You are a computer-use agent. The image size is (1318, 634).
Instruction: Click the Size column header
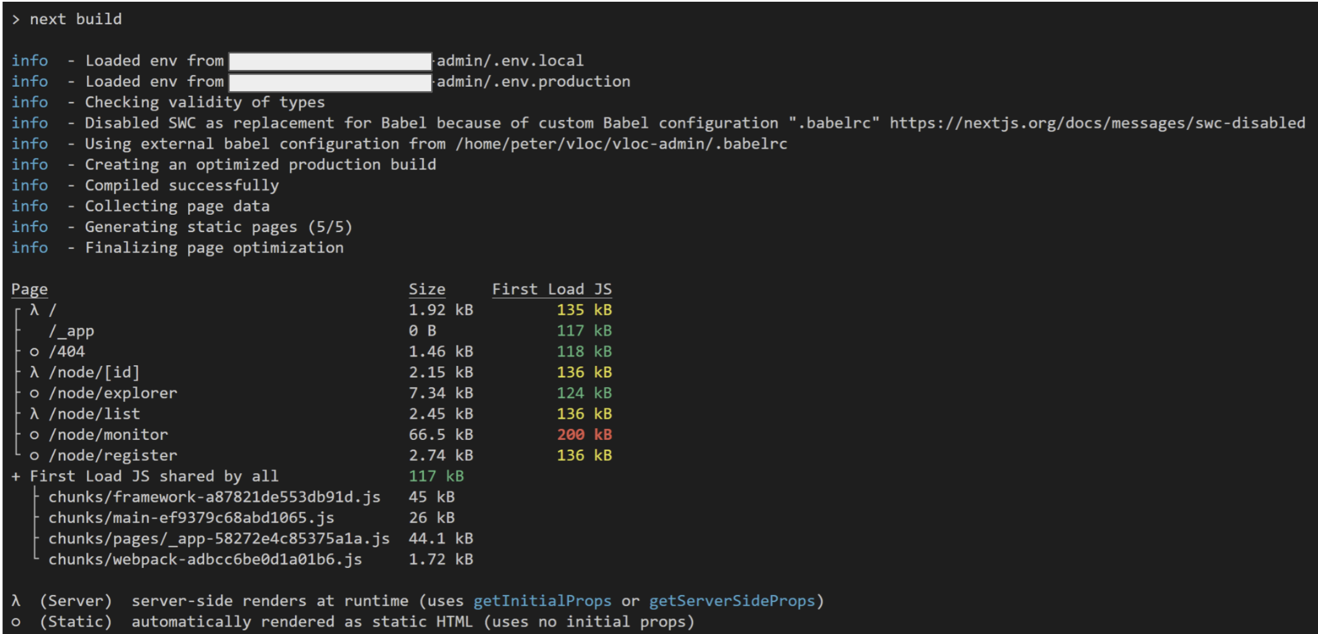pyautogui.click(x=427, y=289)
